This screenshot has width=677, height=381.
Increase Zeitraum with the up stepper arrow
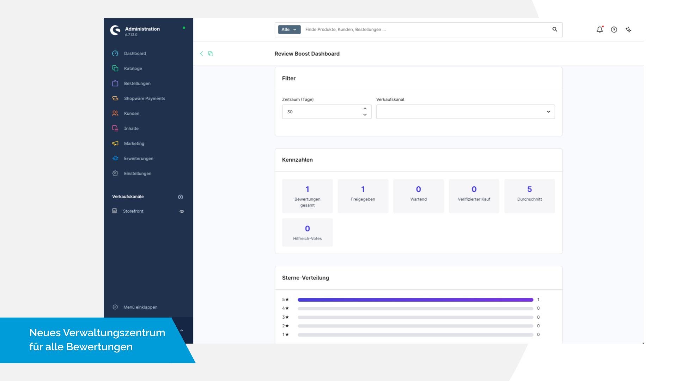tap(365, 109)
